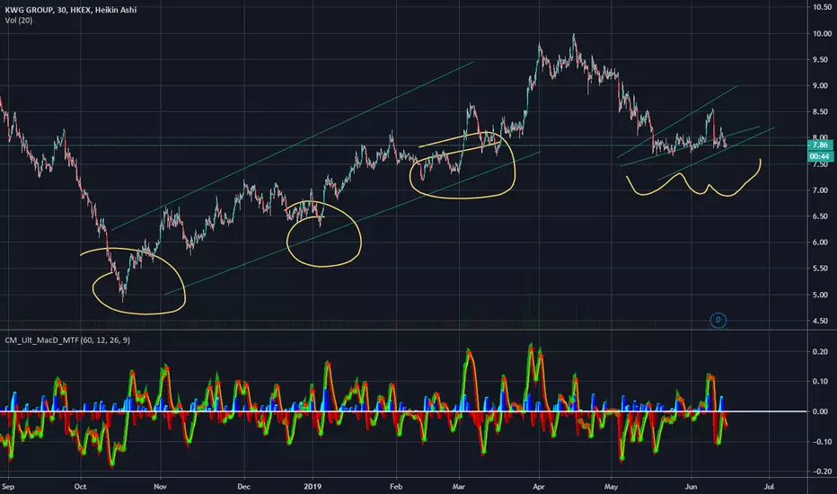Click the Mar label on time axis
This screenshot has height=494, width=837.
point(459,487)
